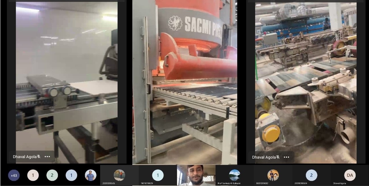Select the speaking participant's live video thumbnail

coord(196,175)
